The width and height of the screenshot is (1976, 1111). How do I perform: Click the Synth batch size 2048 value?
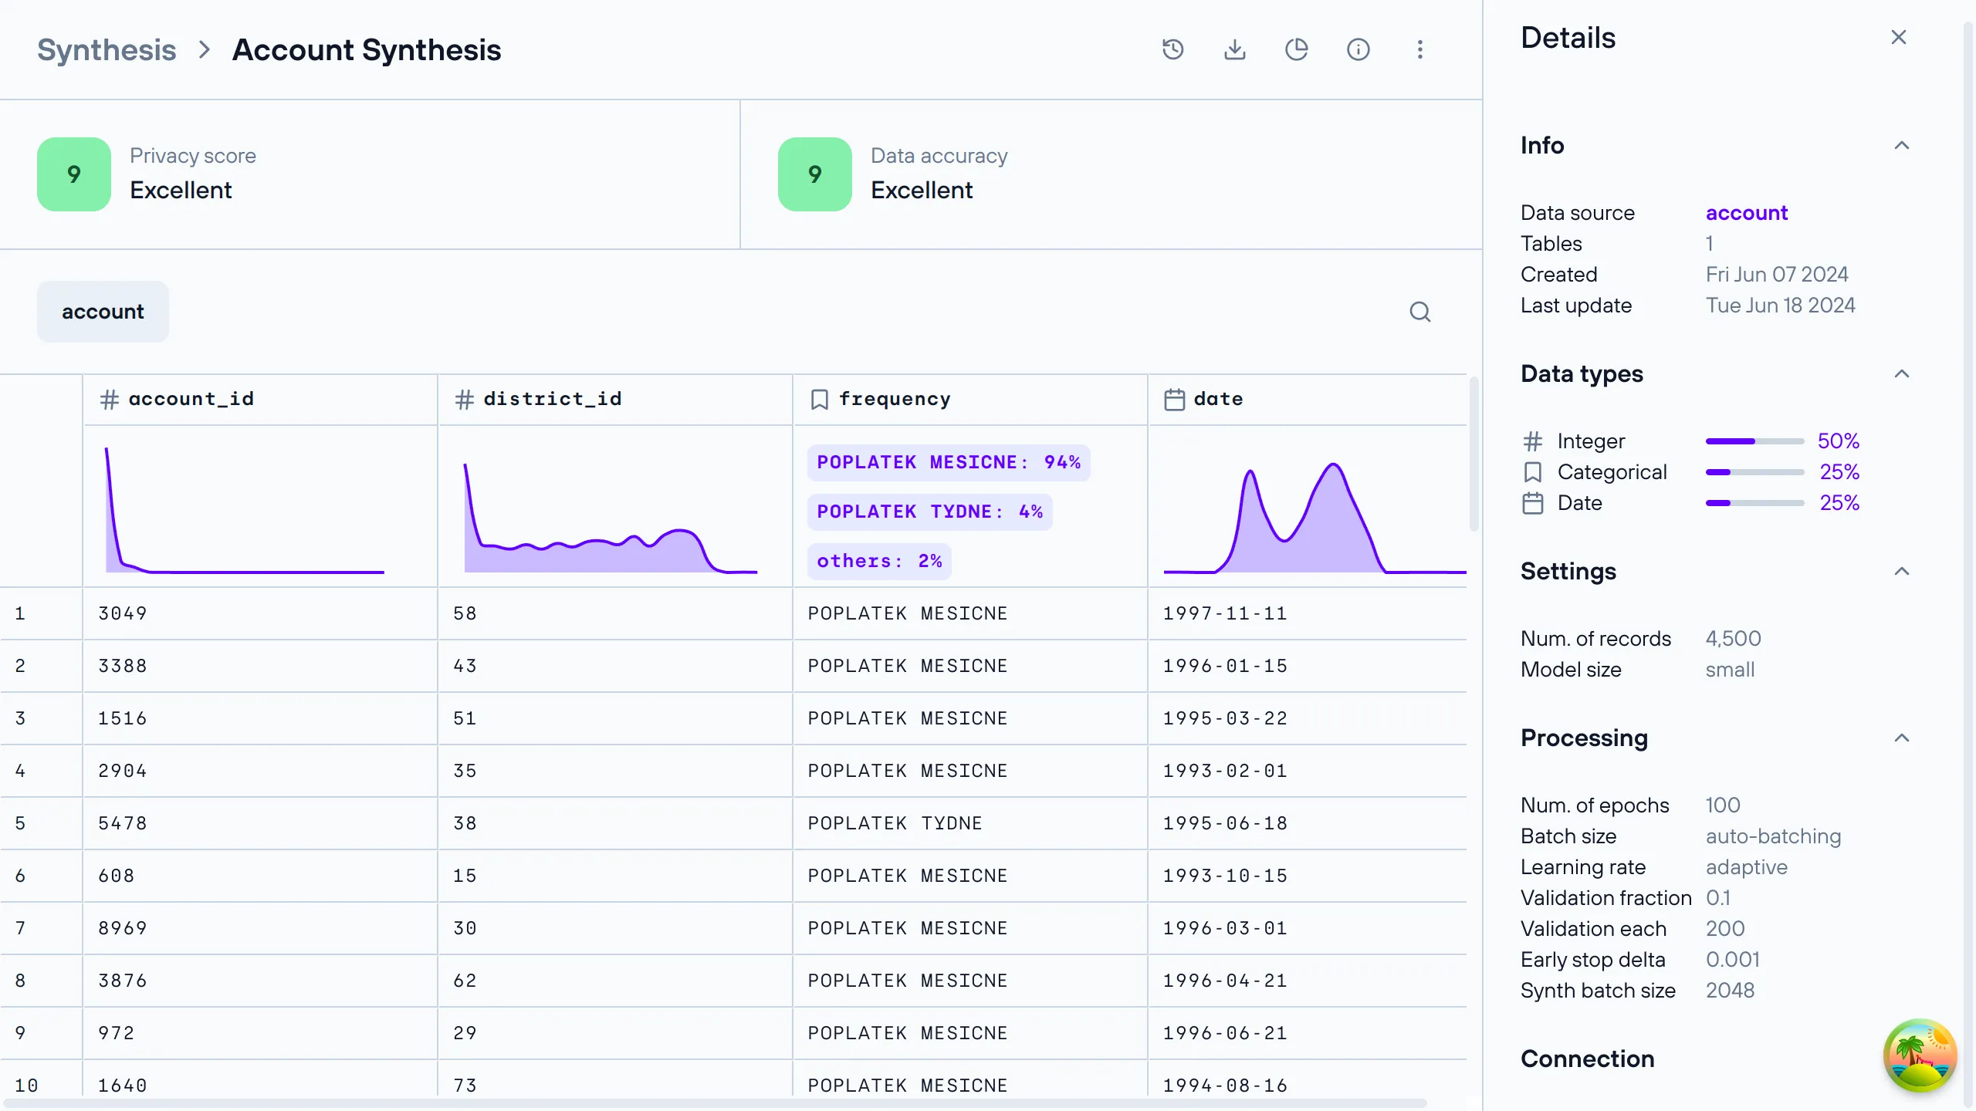(1730, 991)
